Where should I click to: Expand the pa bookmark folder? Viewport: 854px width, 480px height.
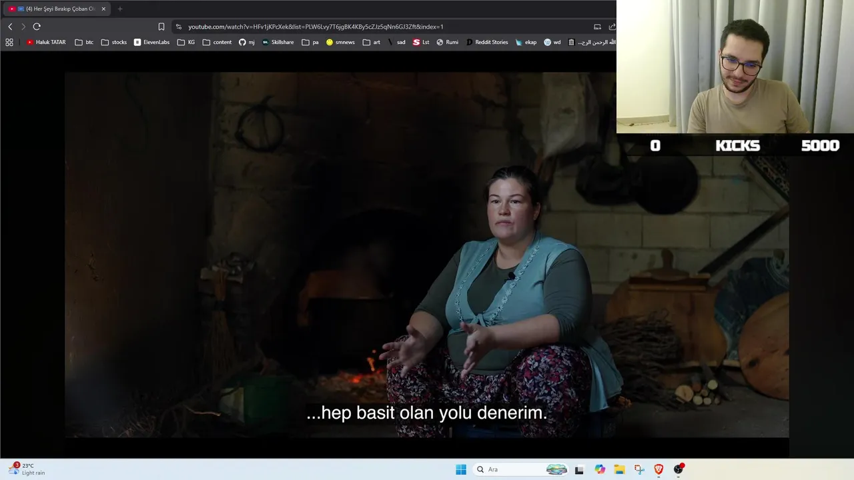tap(310, 42)
